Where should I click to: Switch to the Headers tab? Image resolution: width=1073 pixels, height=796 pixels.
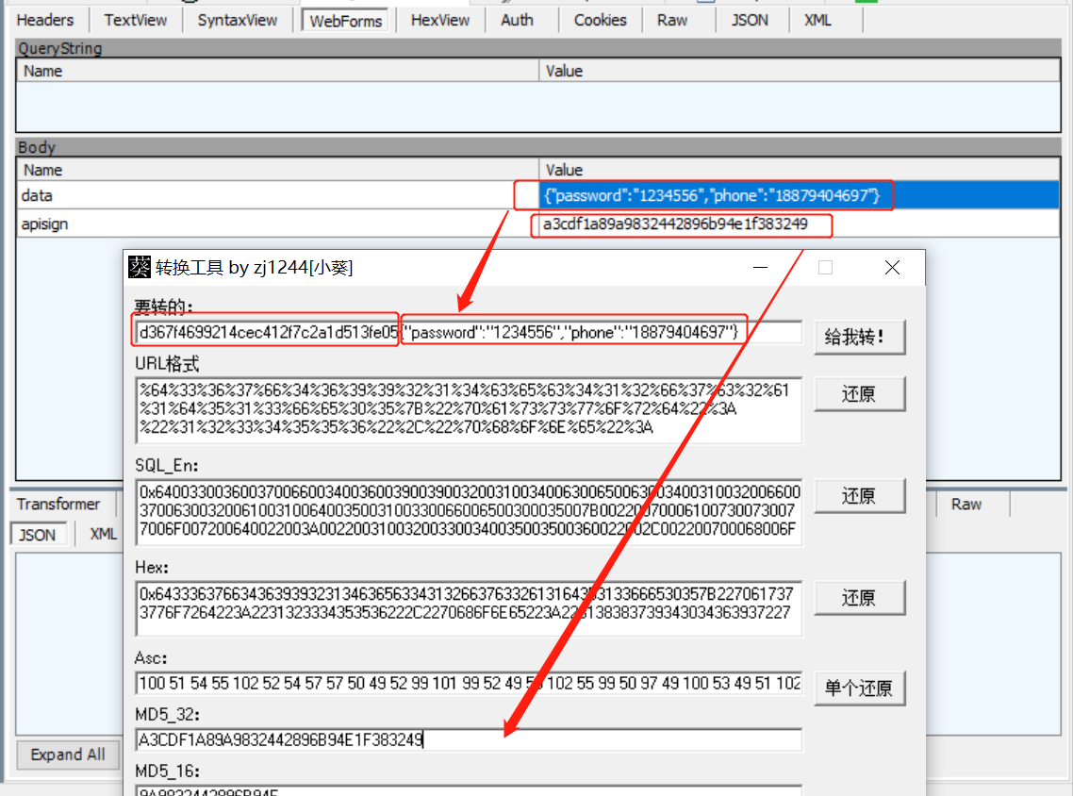[45, 20]
